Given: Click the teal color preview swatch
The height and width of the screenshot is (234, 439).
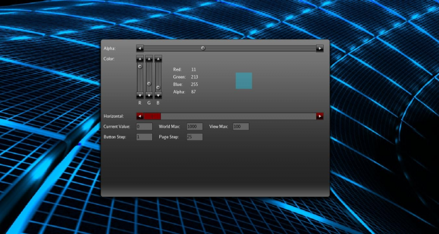Looking at the screenshot, I should coord(243,81).
